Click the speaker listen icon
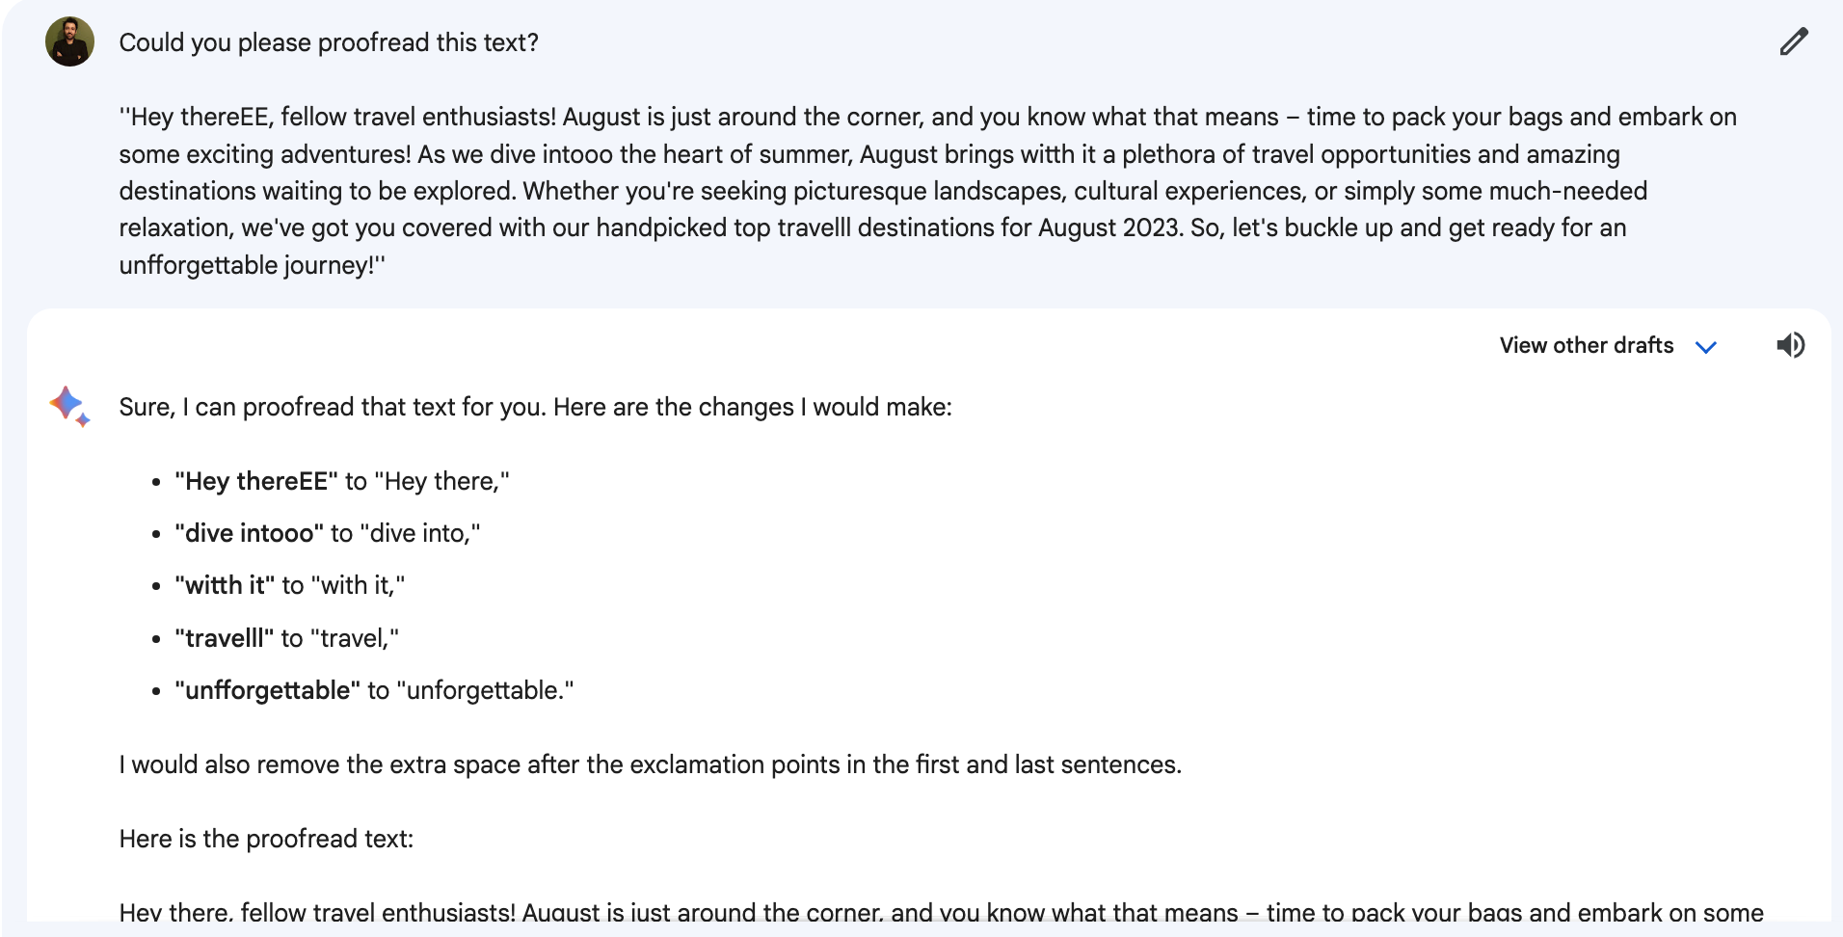Screen dimensions: 1843x937 point(1791,345)
